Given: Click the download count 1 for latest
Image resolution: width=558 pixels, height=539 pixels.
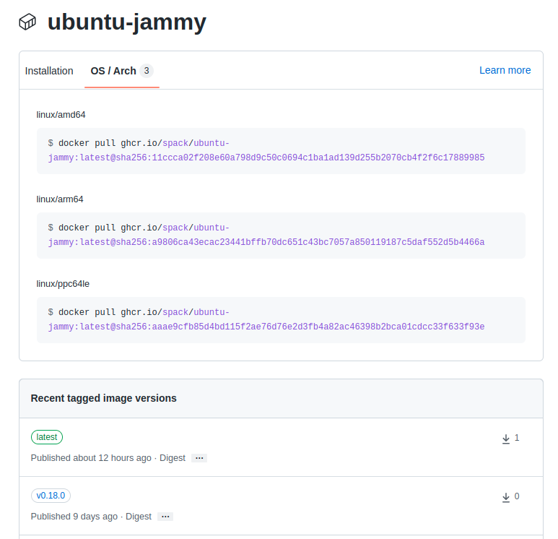Looking at the screenshot, I should point(517,438).
